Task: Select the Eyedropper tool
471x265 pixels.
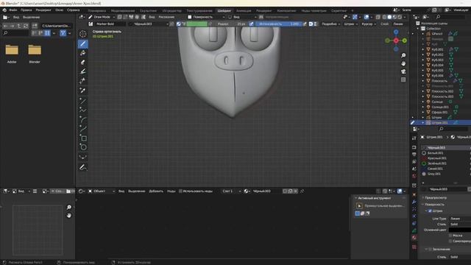Action: click(83, 90)
